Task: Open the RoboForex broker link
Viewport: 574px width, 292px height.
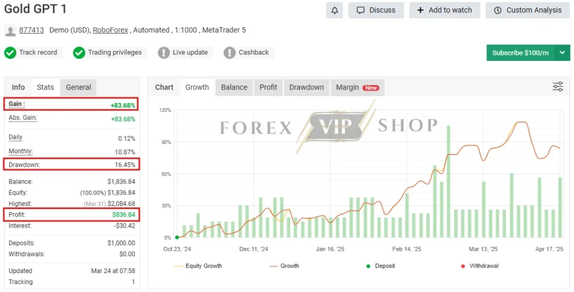Action: pos(110,30)
